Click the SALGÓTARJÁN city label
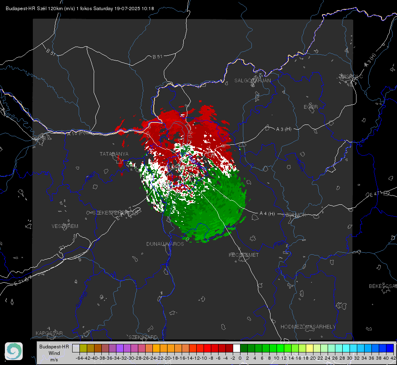This screenshot has height=365, width=397. (x=252, y=81)
